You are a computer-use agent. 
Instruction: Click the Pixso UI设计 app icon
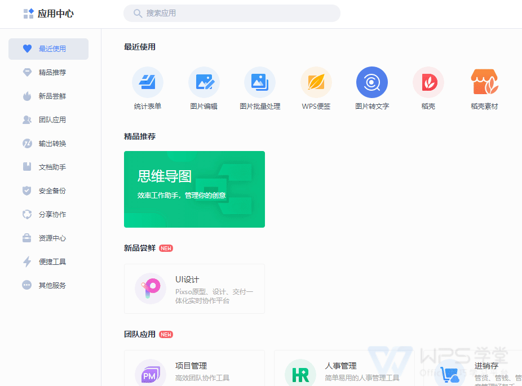(x=151, y=289)
